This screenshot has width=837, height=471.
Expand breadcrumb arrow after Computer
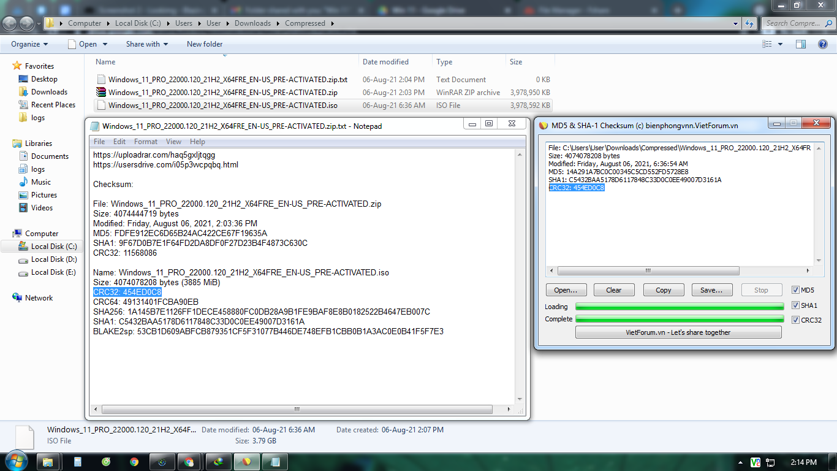pos(108,23)
